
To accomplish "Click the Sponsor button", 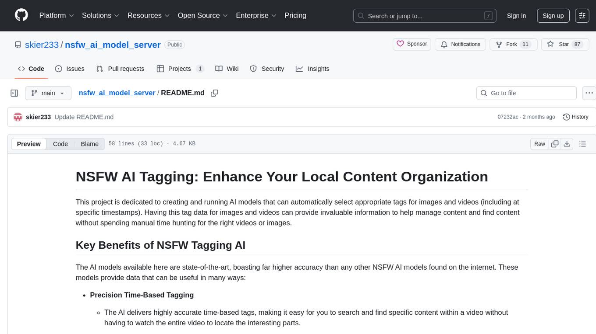I will pyautogui.click(x=412, y=44).
